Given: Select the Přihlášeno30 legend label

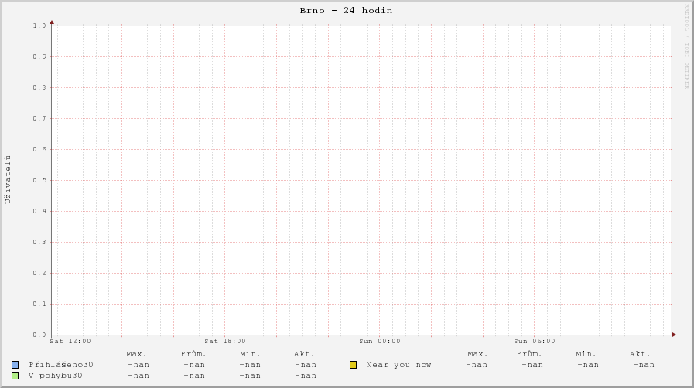Looking at the screenshot, I should pyautogui.click(x=61, y=365).
